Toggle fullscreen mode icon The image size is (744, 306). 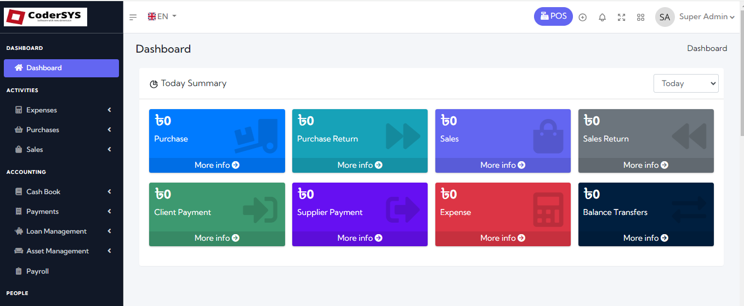pyautogui.click(x=621, y=17)
